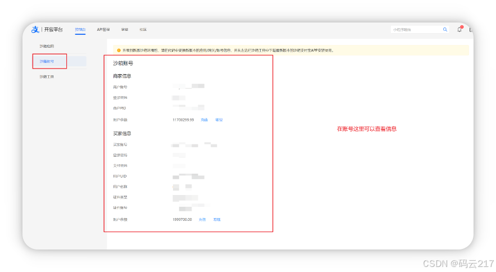Image resolution: width=496 pixels, height=272 pixels.
Task: Click the merchant balance value 11700299.99
Action: click(x=183, y=120)
